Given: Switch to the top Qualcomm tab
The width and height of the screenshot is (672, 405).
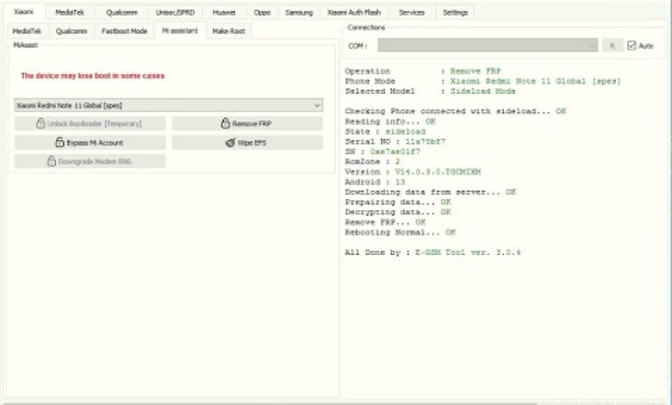Looking at the screenshot, I should click(121, 12).
